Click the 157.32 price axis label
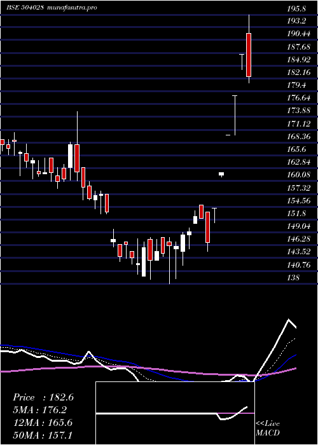The image size is (318, 445). click(x=299, y=188)
